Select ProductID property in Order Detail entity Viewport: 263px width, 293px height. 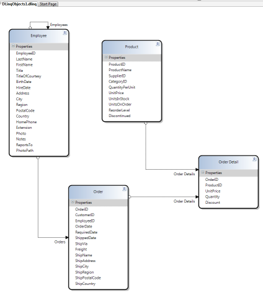[213, 185]
